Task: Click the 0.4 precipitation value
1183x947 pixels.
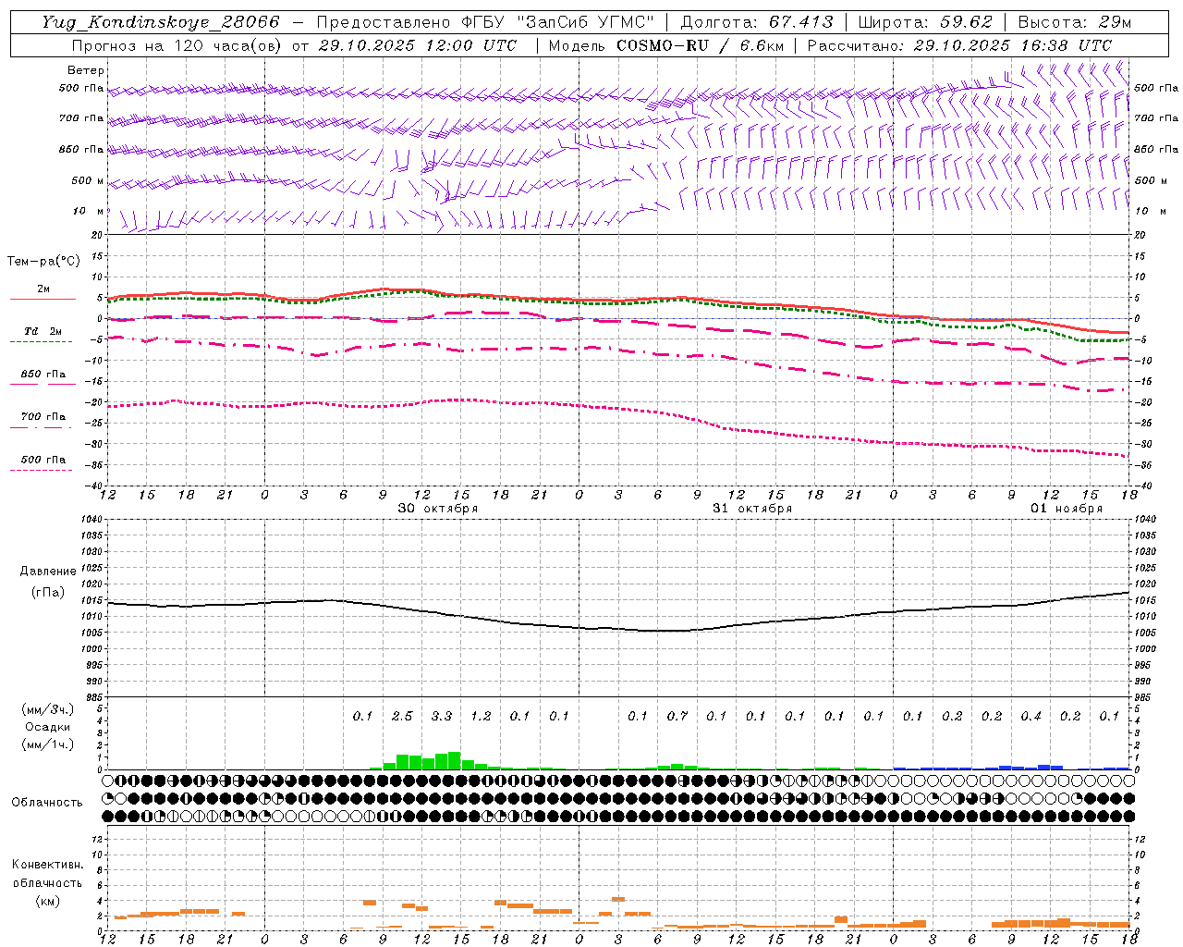Action: click(1031, 716)
